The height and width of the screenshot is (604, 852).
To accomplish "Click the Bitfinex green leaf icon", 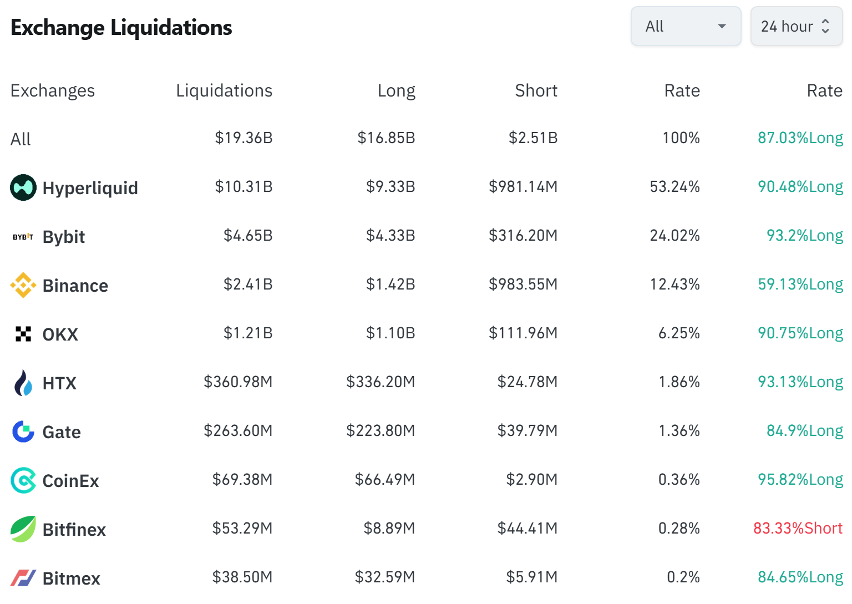I will click(x=23, y=529).
